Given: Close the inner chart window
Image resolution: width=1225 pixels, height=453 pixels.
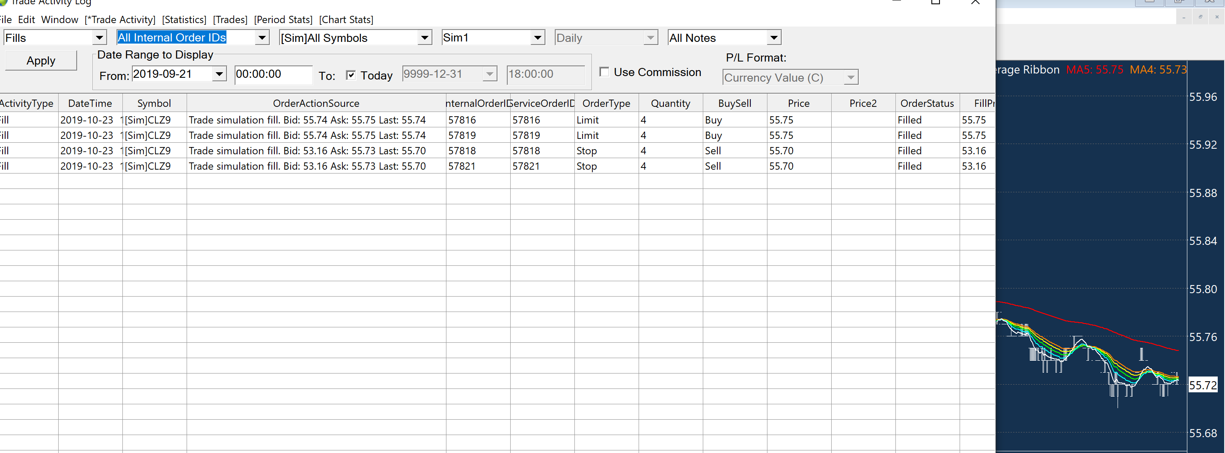Looking at the screenshot, I should 1216,17.
